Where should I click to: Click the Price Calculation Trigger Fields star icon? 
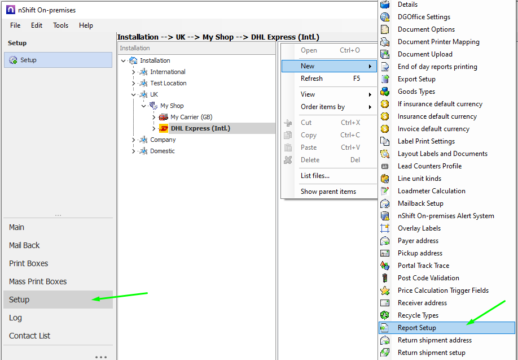click(385, 290)
